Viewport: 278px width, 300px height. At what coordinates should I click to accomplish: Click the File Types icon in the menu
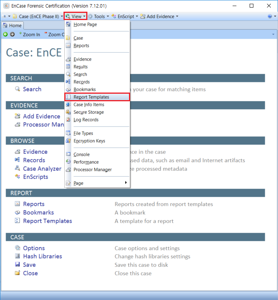(x=68, y=133)
